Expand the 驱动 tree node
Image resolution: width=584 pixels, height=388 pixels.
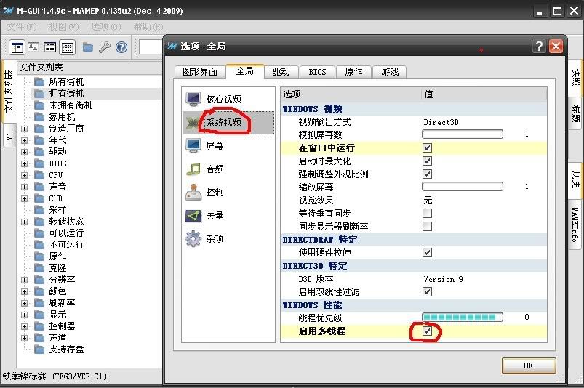[24, 152]
